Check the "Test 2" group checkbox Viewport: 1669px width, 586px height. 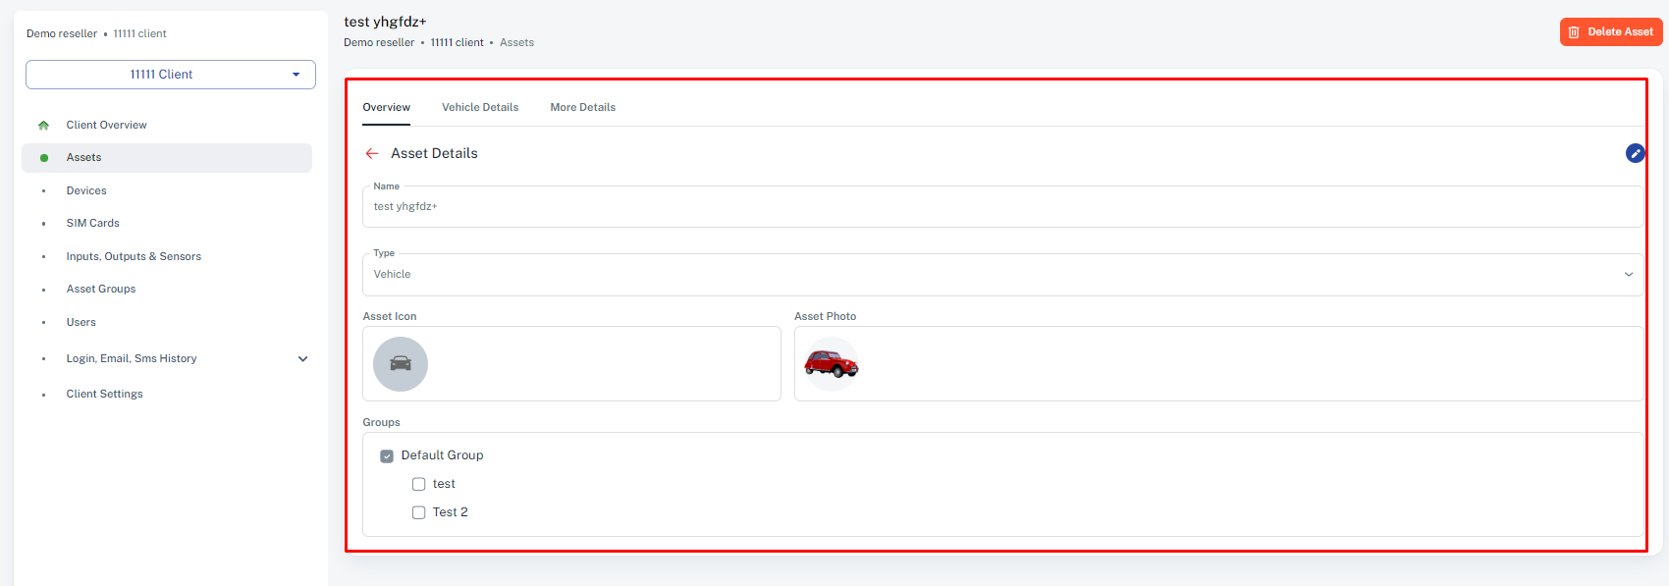tap(418, 512)
